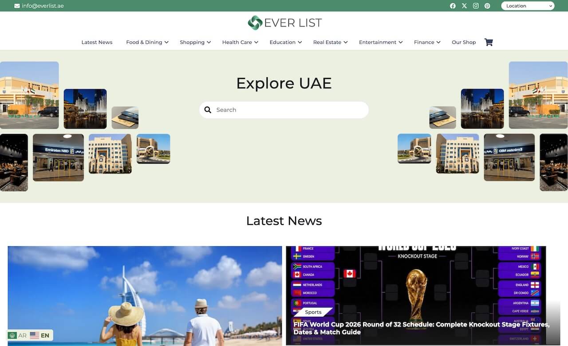Expand the Finance menu
The height and width of the screenshot is (346, 568).
click(x=427, y=42)
